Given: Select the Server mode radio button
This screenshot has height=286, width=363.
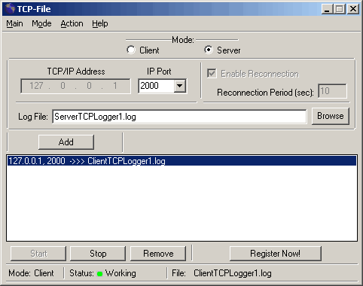Looking at the screenshot, I should coord(209,50).
